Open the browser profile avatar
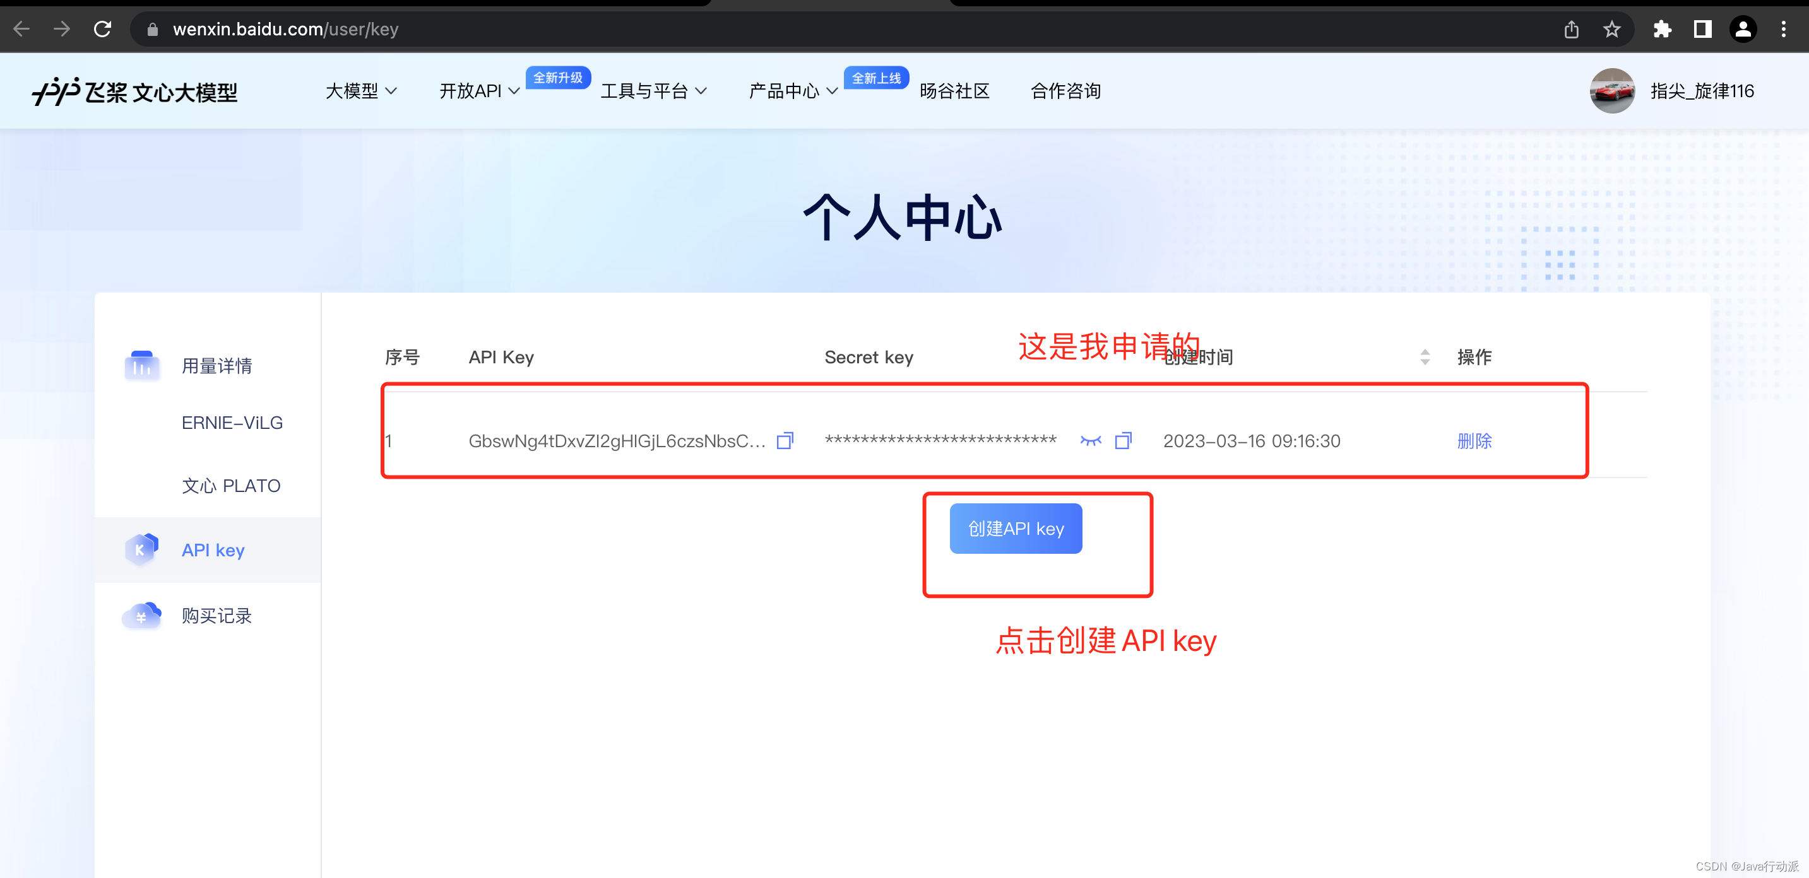This screenshot has width=1809, height=878. [x=1743, y=30]
